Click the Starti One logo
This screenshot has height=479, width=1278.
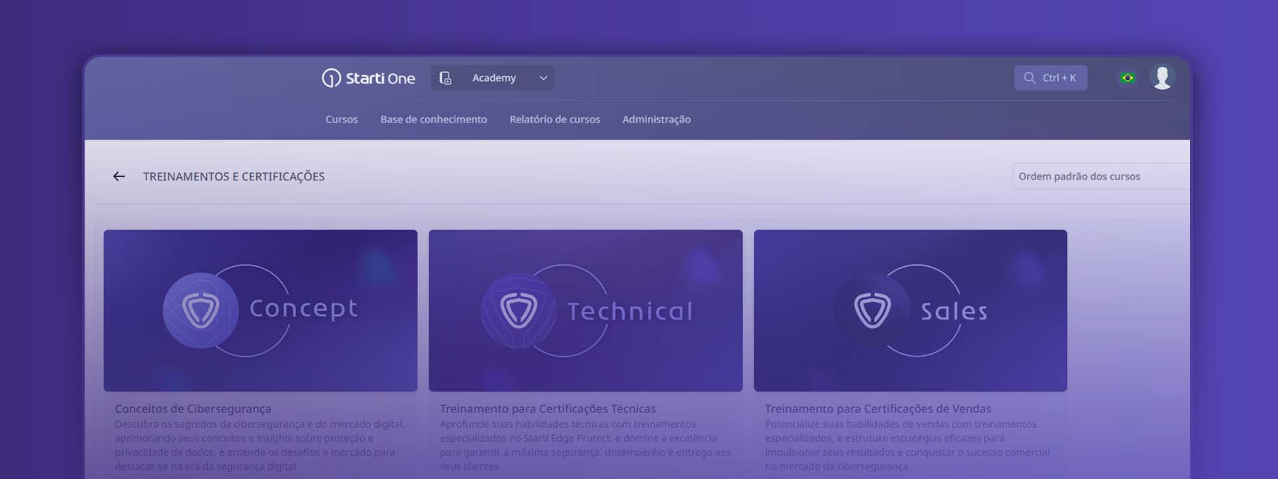(368, 79)
